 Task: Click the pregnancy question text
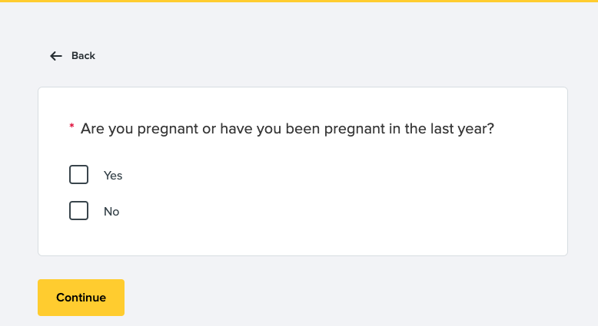coord(287,129)
